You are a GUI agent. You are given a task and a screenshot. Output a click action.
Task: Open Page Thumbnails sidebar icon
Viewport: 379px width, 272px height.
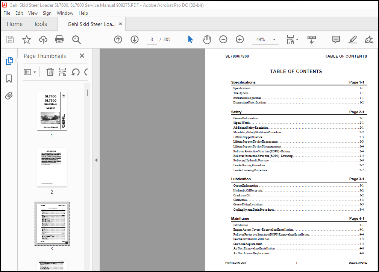(x=9, y=61)
